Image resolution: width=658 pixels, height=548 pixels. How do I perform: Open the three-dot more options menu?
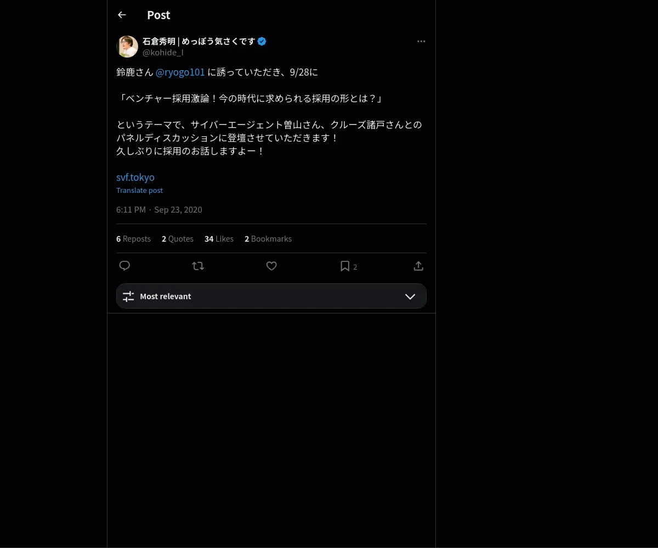click(421, 42)
